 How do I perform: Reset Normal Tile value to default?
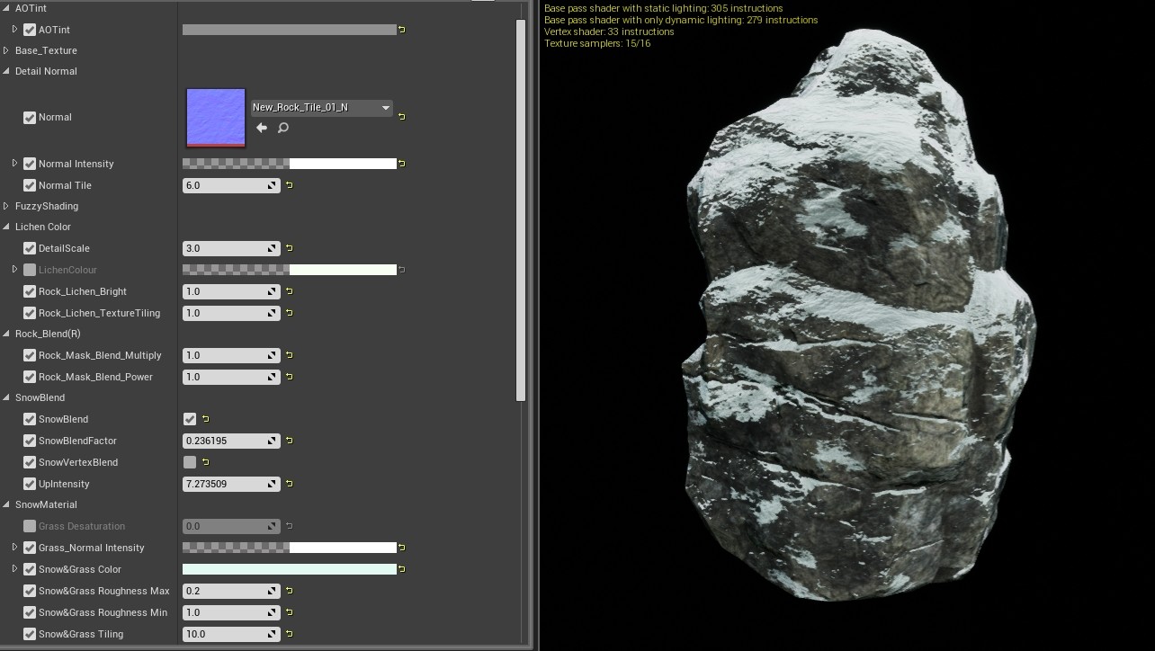pos(289,185)
